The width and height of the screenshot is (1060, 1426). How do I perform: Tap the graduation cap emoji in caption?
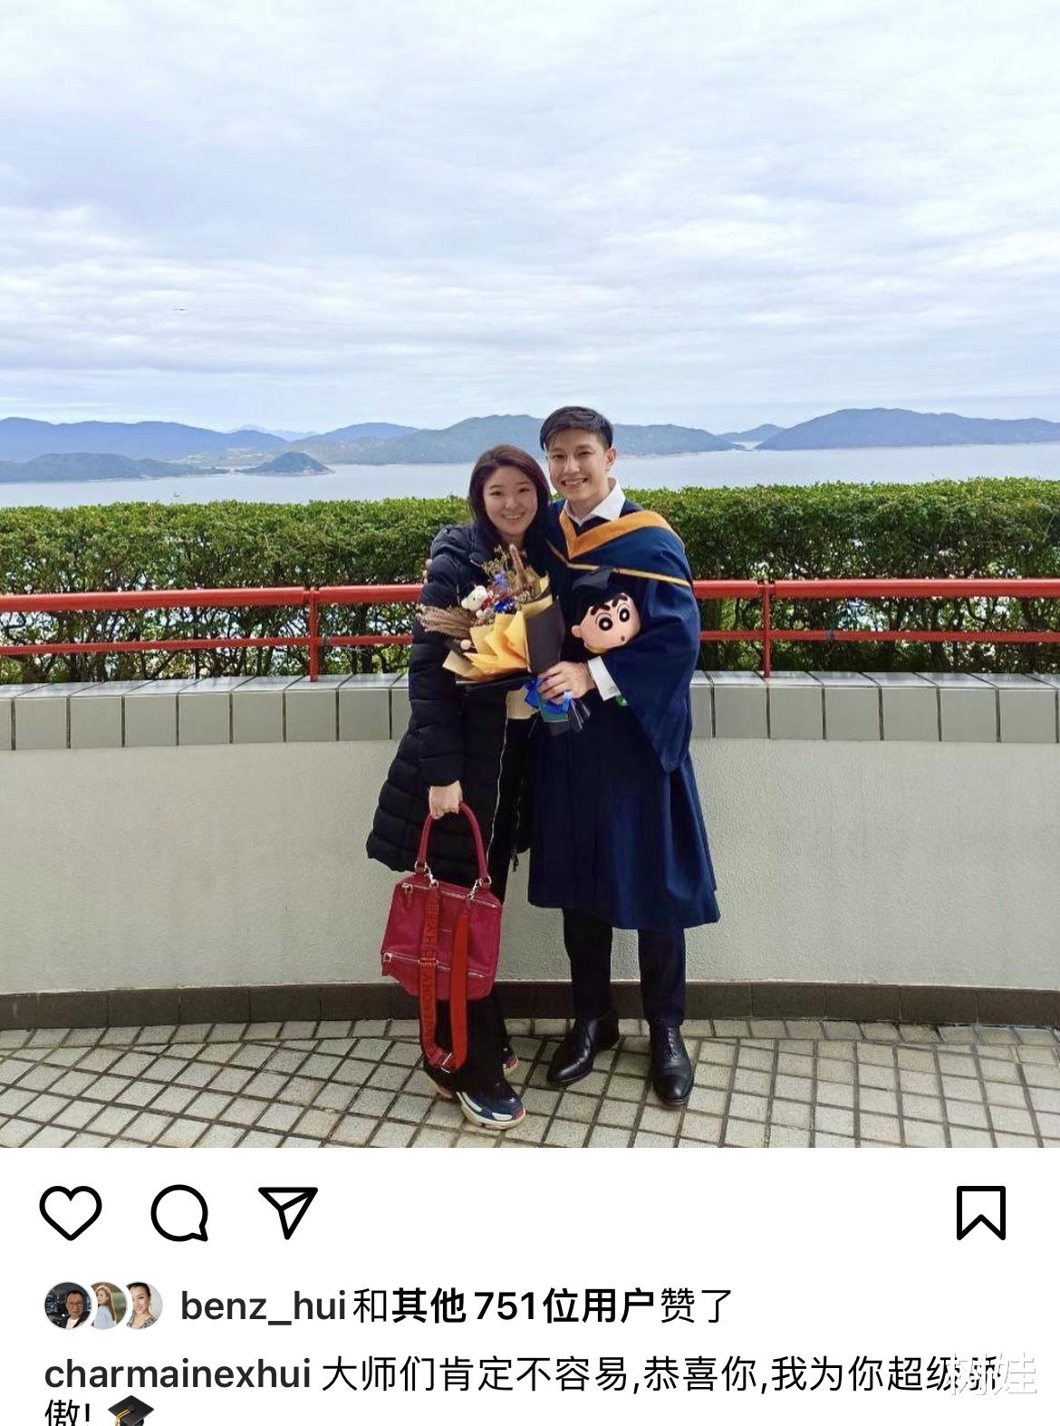point(131,1413)
